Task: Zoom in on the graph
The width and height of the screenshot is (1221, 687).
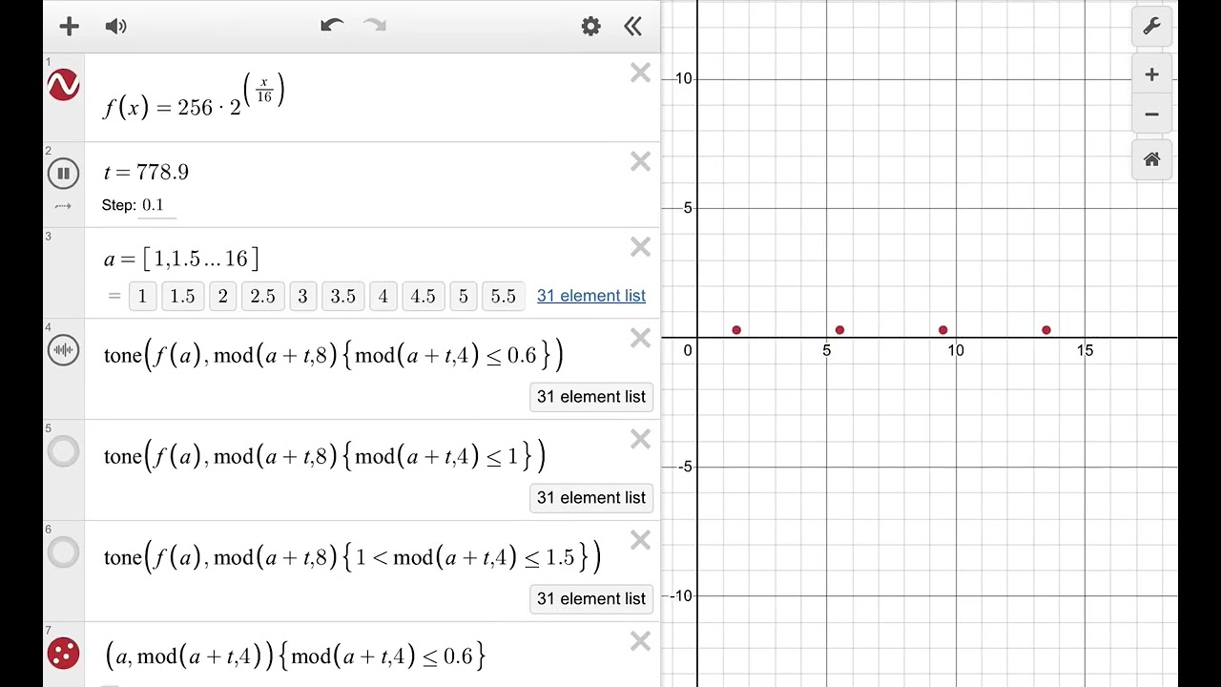Action: [x=1151, y=74]
